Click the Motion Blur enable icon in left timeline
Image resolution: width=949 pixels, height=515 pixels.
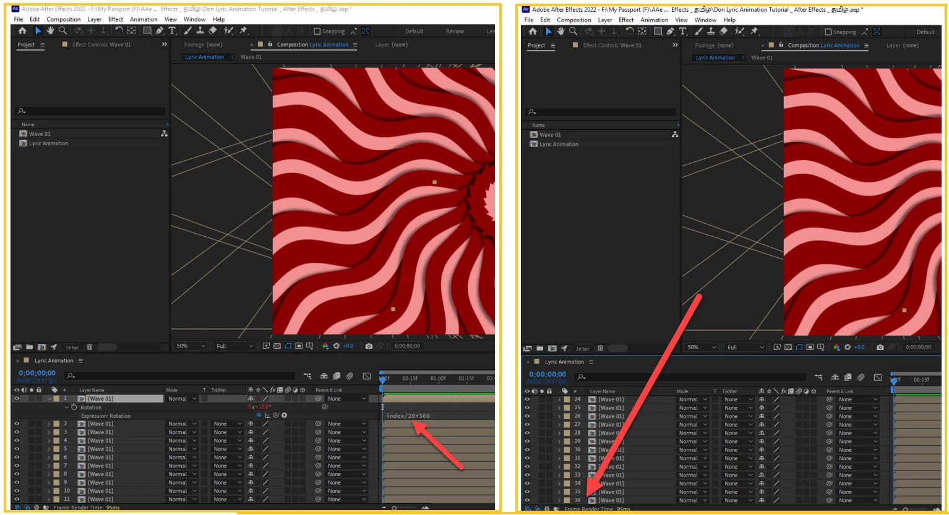[x=350, y=376]
